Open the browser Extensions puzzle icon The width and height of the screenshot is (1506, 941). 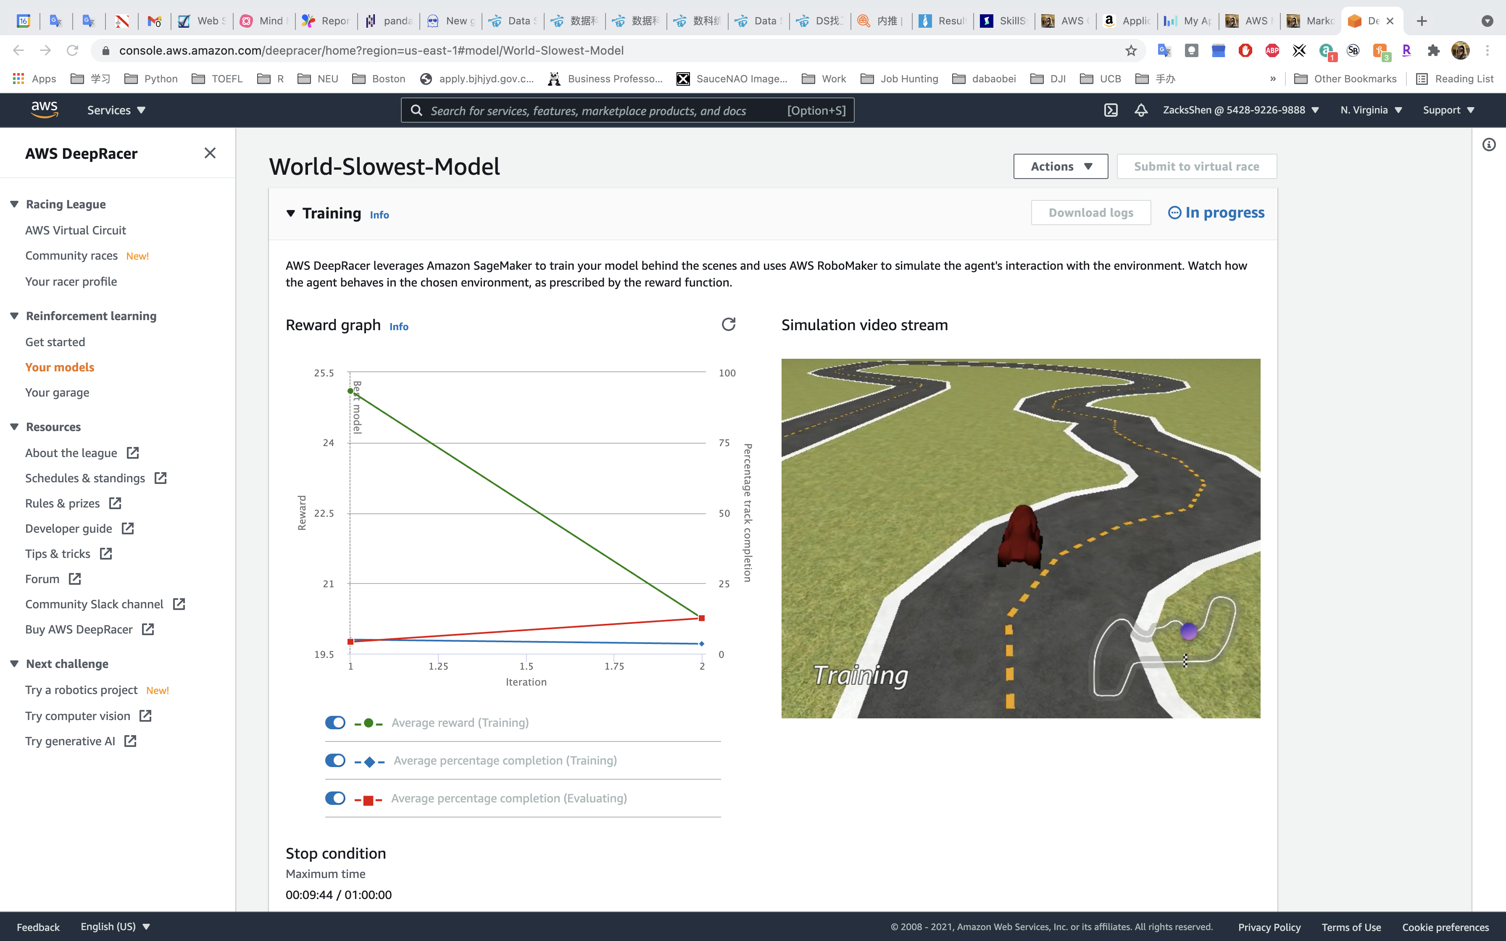point(1433,50)
